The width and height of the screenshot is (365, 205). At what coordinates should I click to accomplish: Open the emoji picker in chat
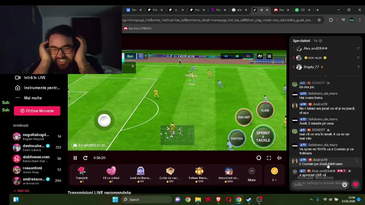point(344,184)
